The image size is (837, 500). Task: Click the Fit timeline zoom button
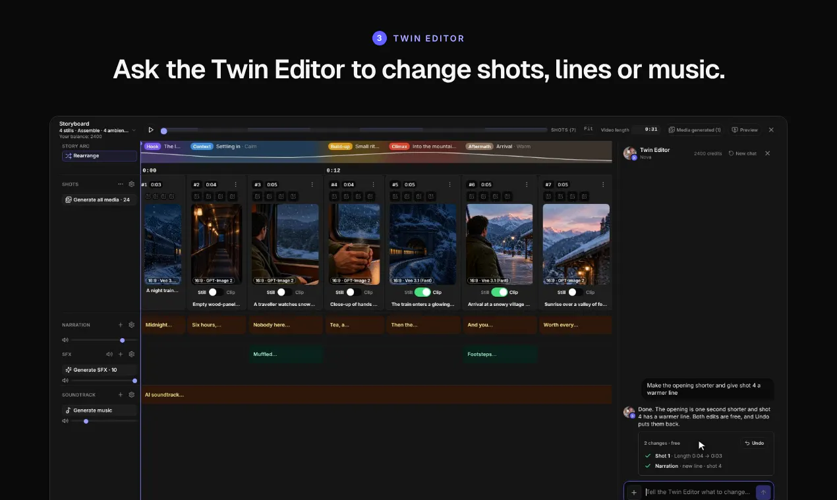589,130
